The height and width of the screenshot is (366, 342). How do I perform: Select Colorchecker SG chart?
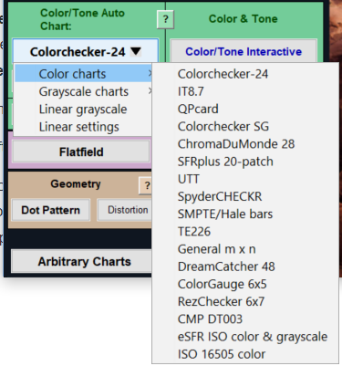(245, 126)
